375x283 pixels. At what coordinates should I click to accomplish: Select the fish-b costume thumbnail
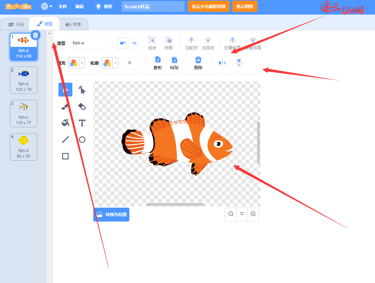click(24, 80)
